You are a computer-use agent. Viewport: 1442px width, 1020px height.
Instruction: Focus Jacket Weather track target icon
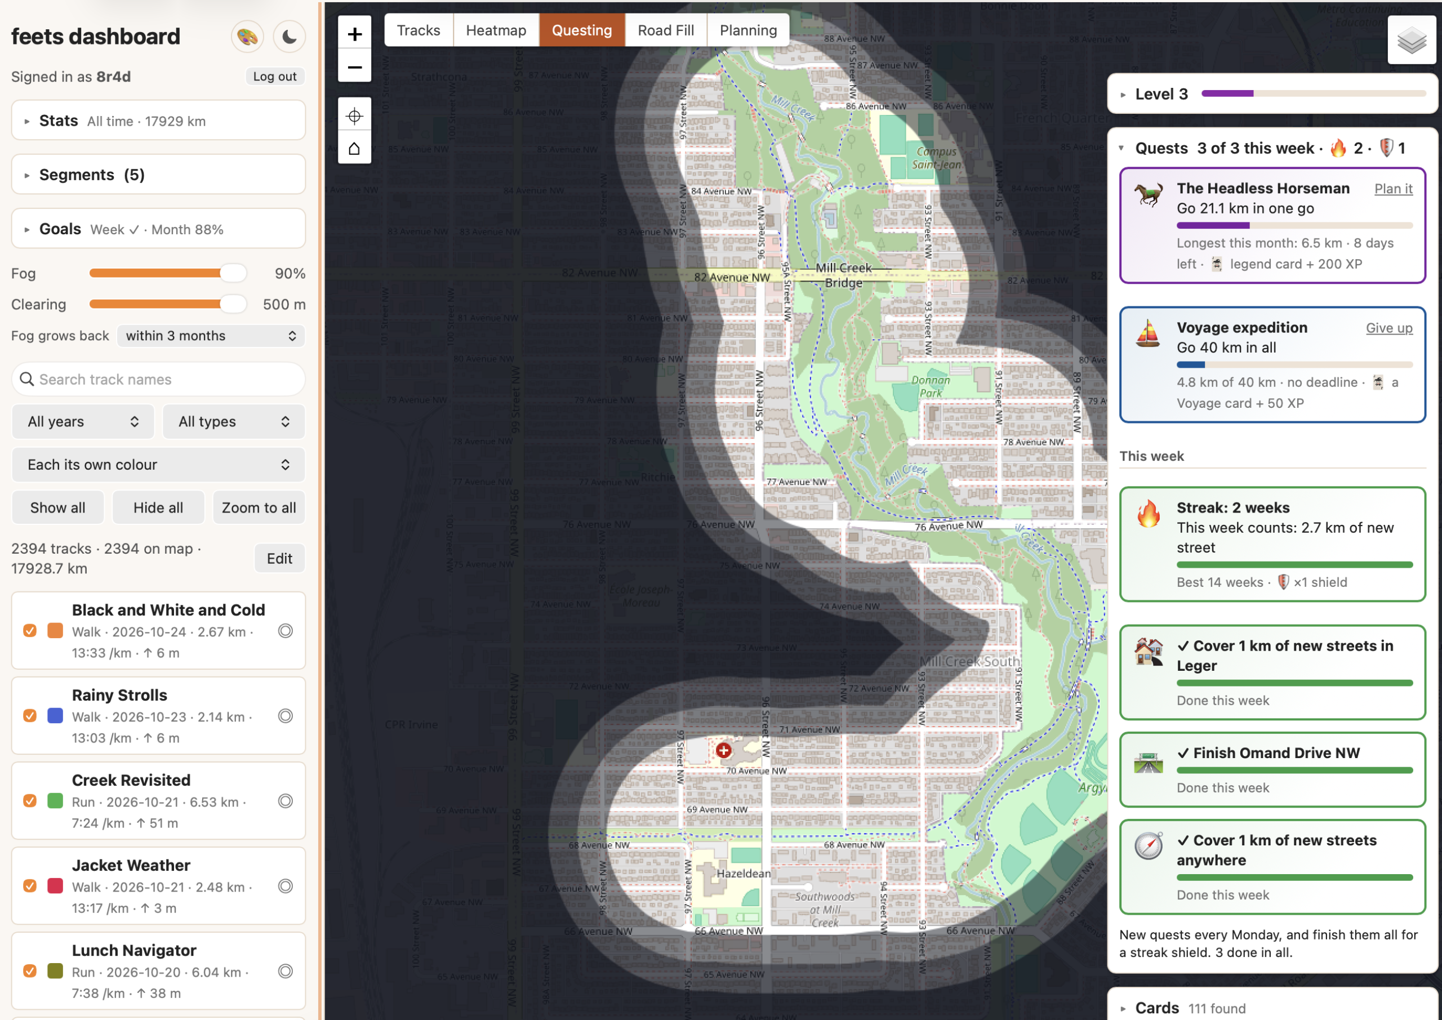pos(285,886)
